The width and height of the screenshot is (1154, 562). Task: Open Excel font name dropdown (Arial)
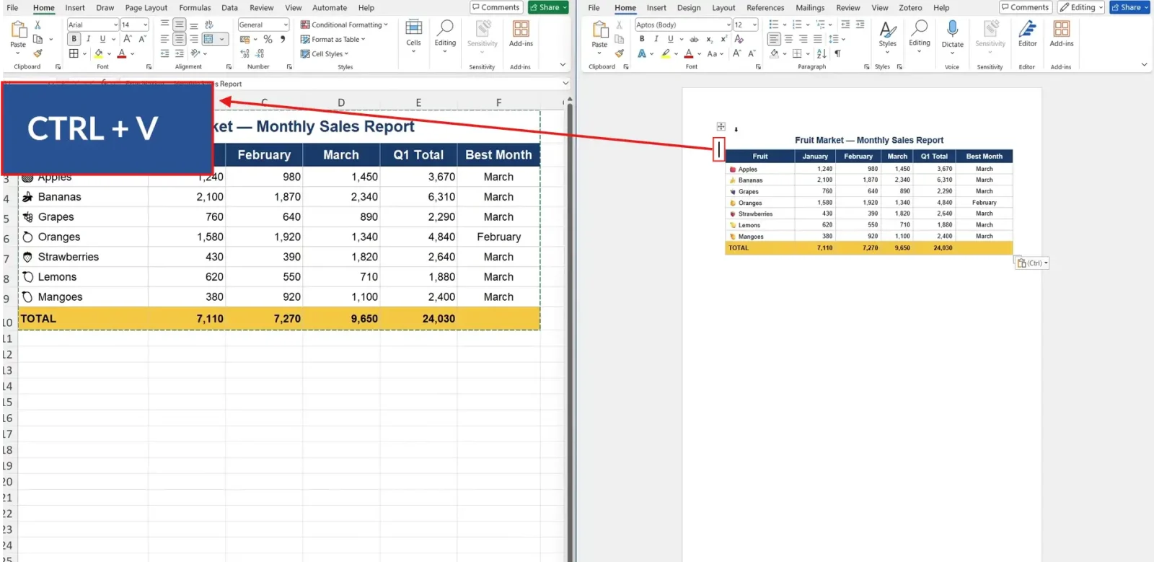tap(115, 25)
